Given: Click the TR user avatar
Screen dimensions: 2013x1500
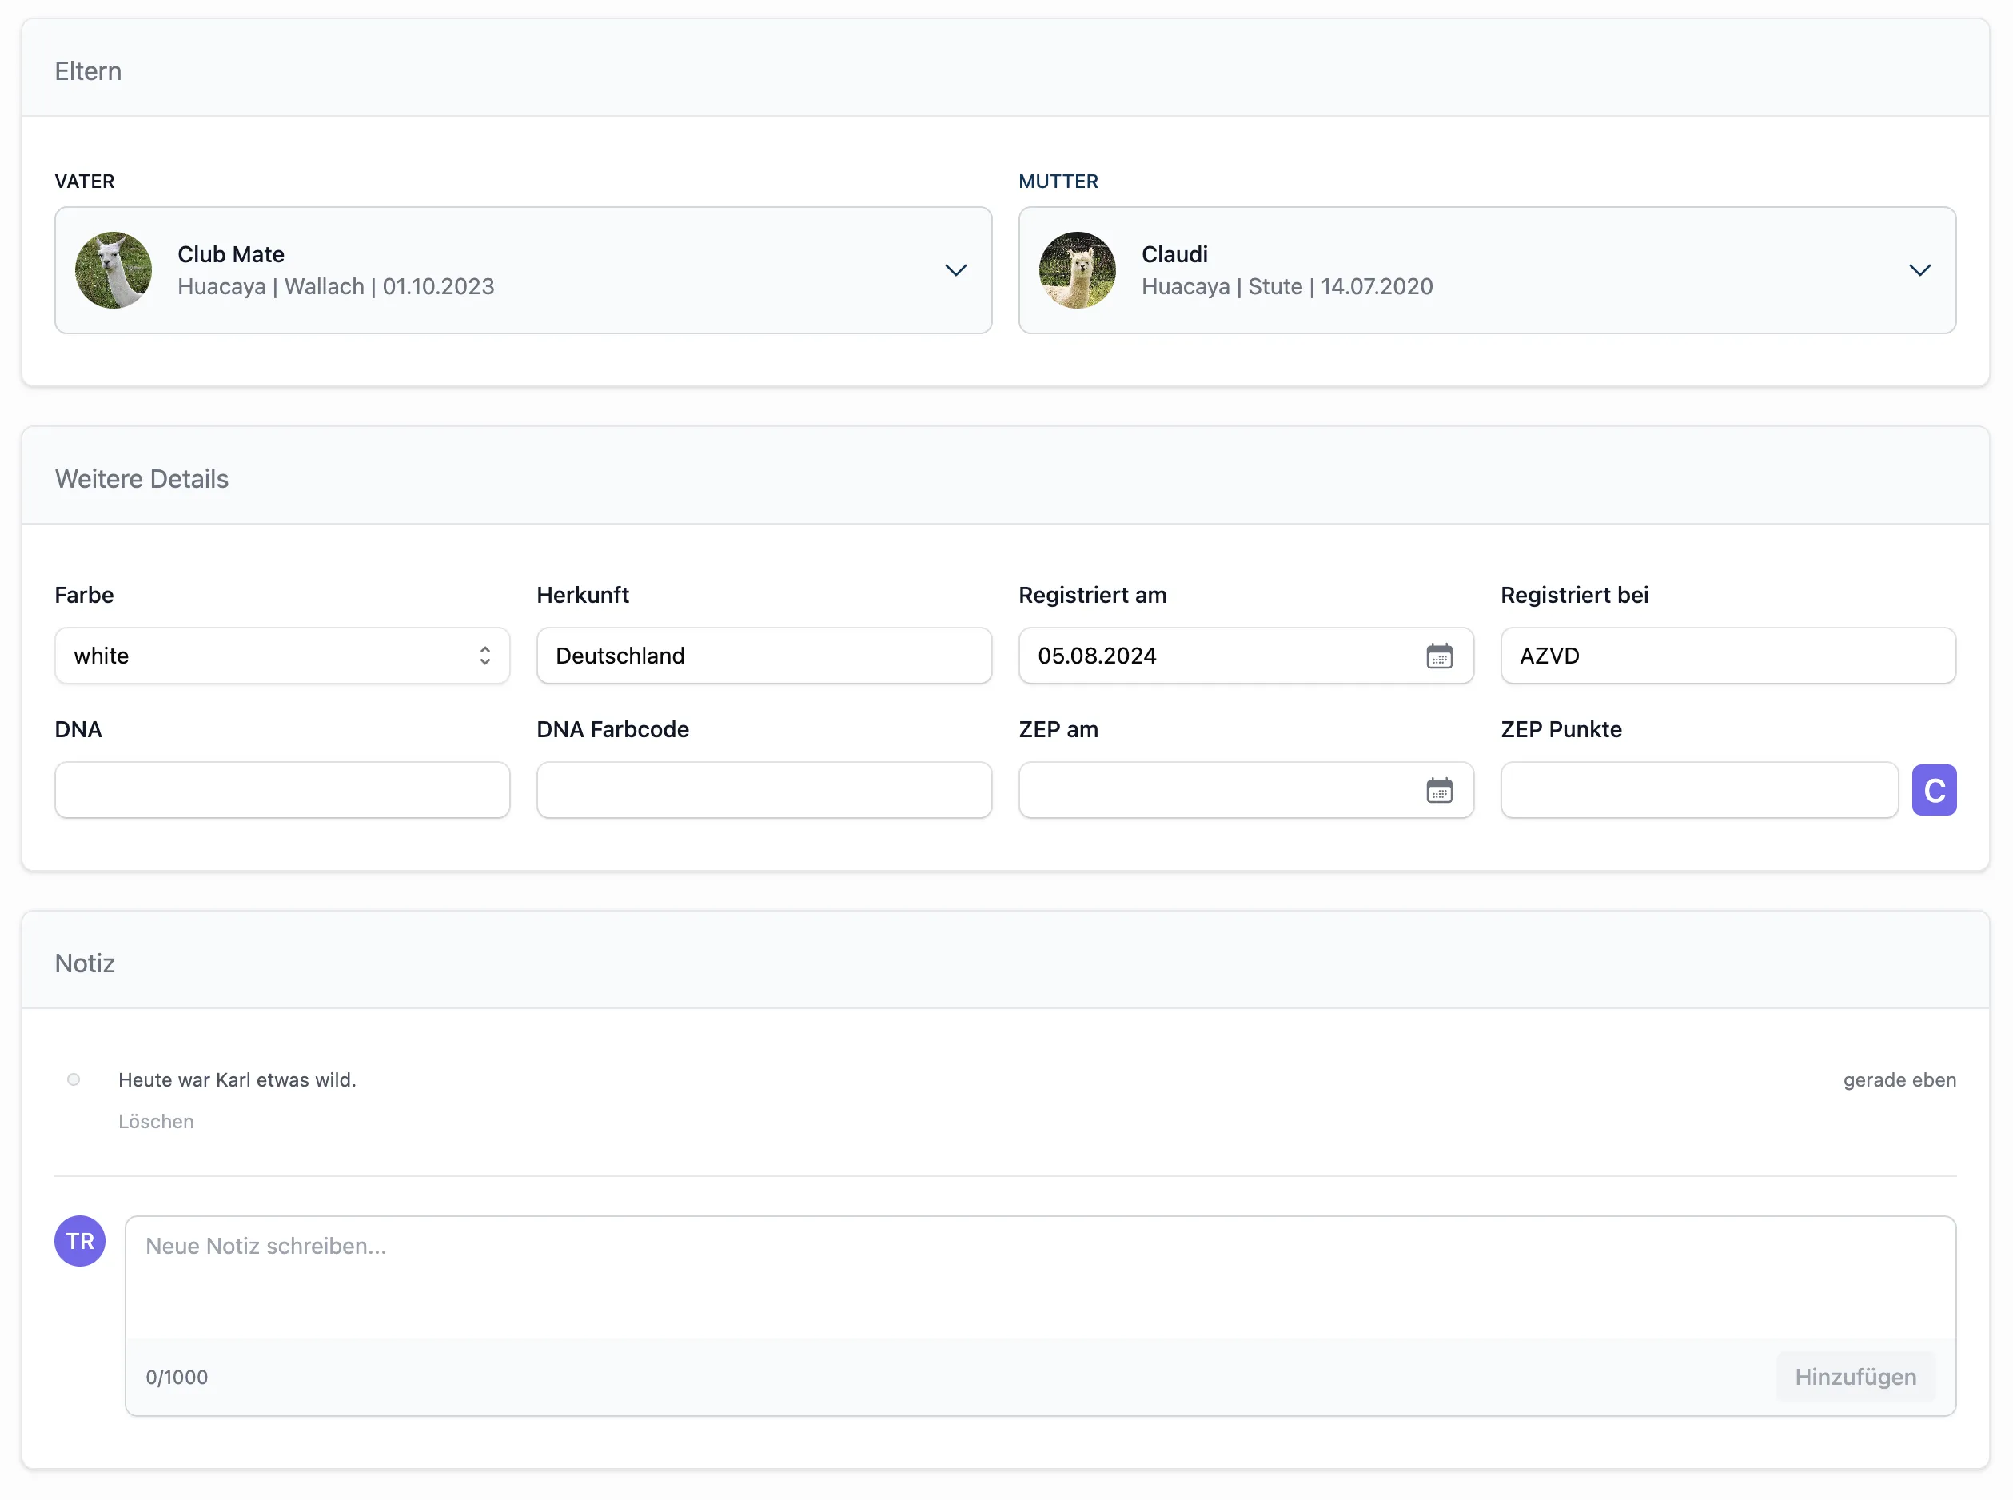Looking at the screenshot, I should [x=80, y=1240].
